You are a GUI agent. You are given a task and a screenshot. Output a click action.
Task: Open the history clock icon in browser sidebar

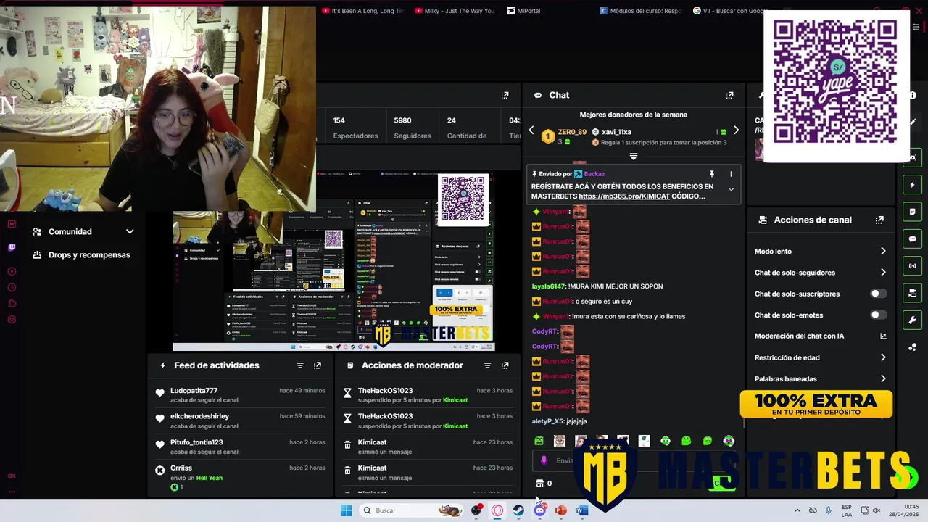12,287
